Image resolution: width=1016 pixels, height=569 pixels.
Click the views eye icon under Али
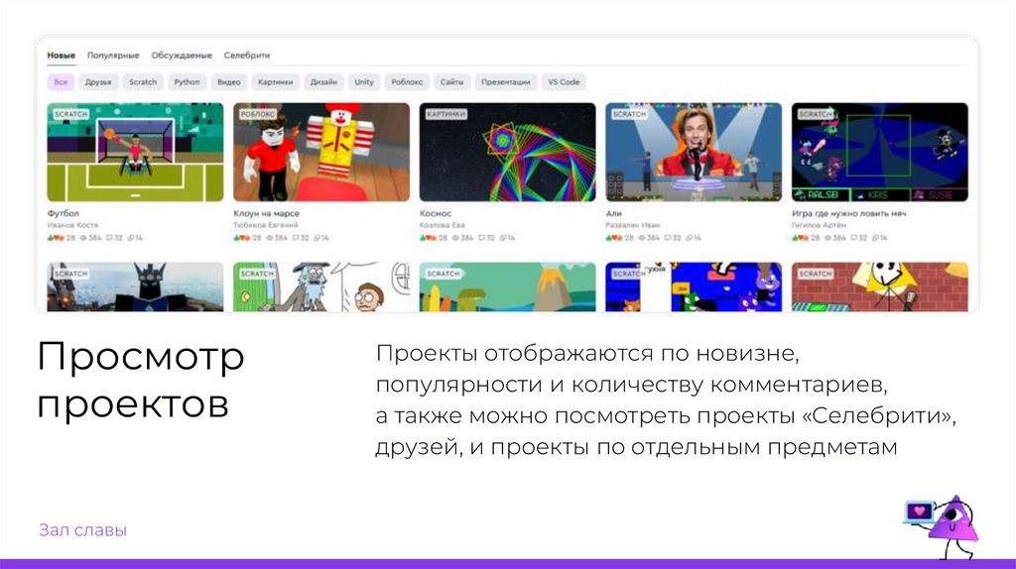click(x=642, y=238)
